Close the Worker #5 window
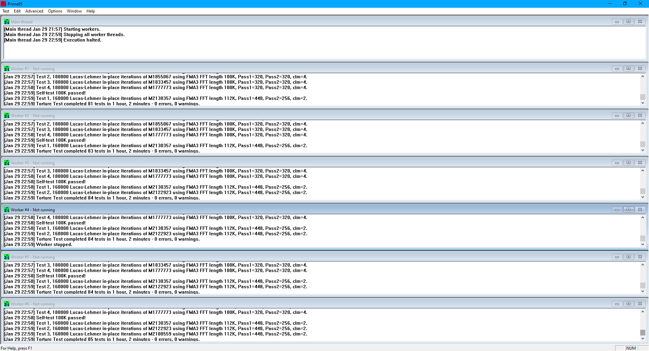The image size is (649, 351). 640,257
